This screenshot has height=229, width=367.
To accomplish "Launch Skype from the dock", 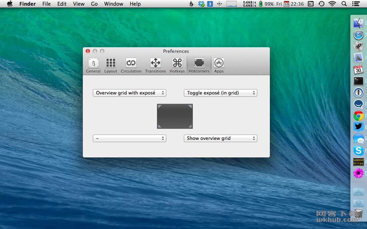I will coord(358,150).
